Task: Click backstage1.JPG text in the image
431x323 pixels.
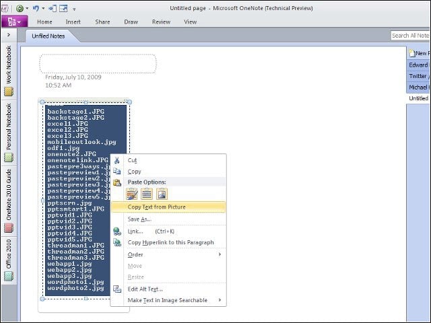Action: [76, 112]
